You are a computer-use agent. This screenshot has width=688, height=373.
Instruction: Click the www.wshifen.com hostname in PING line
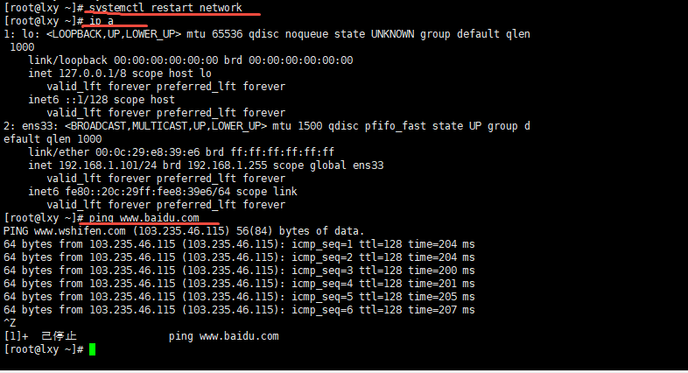click(80, 231)
